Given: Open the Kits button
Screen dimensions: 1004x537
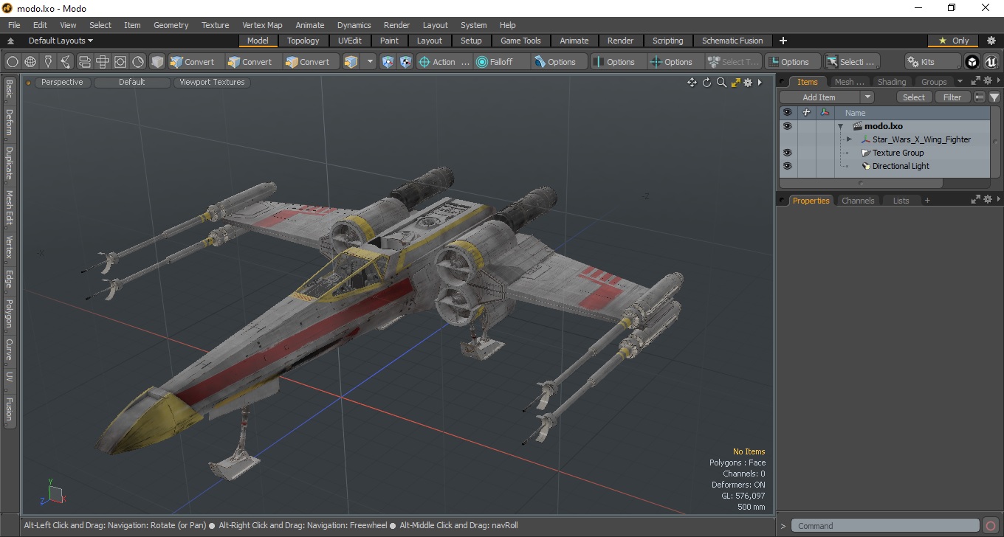Looking at the screenshot, I should [x=932, y=62].
